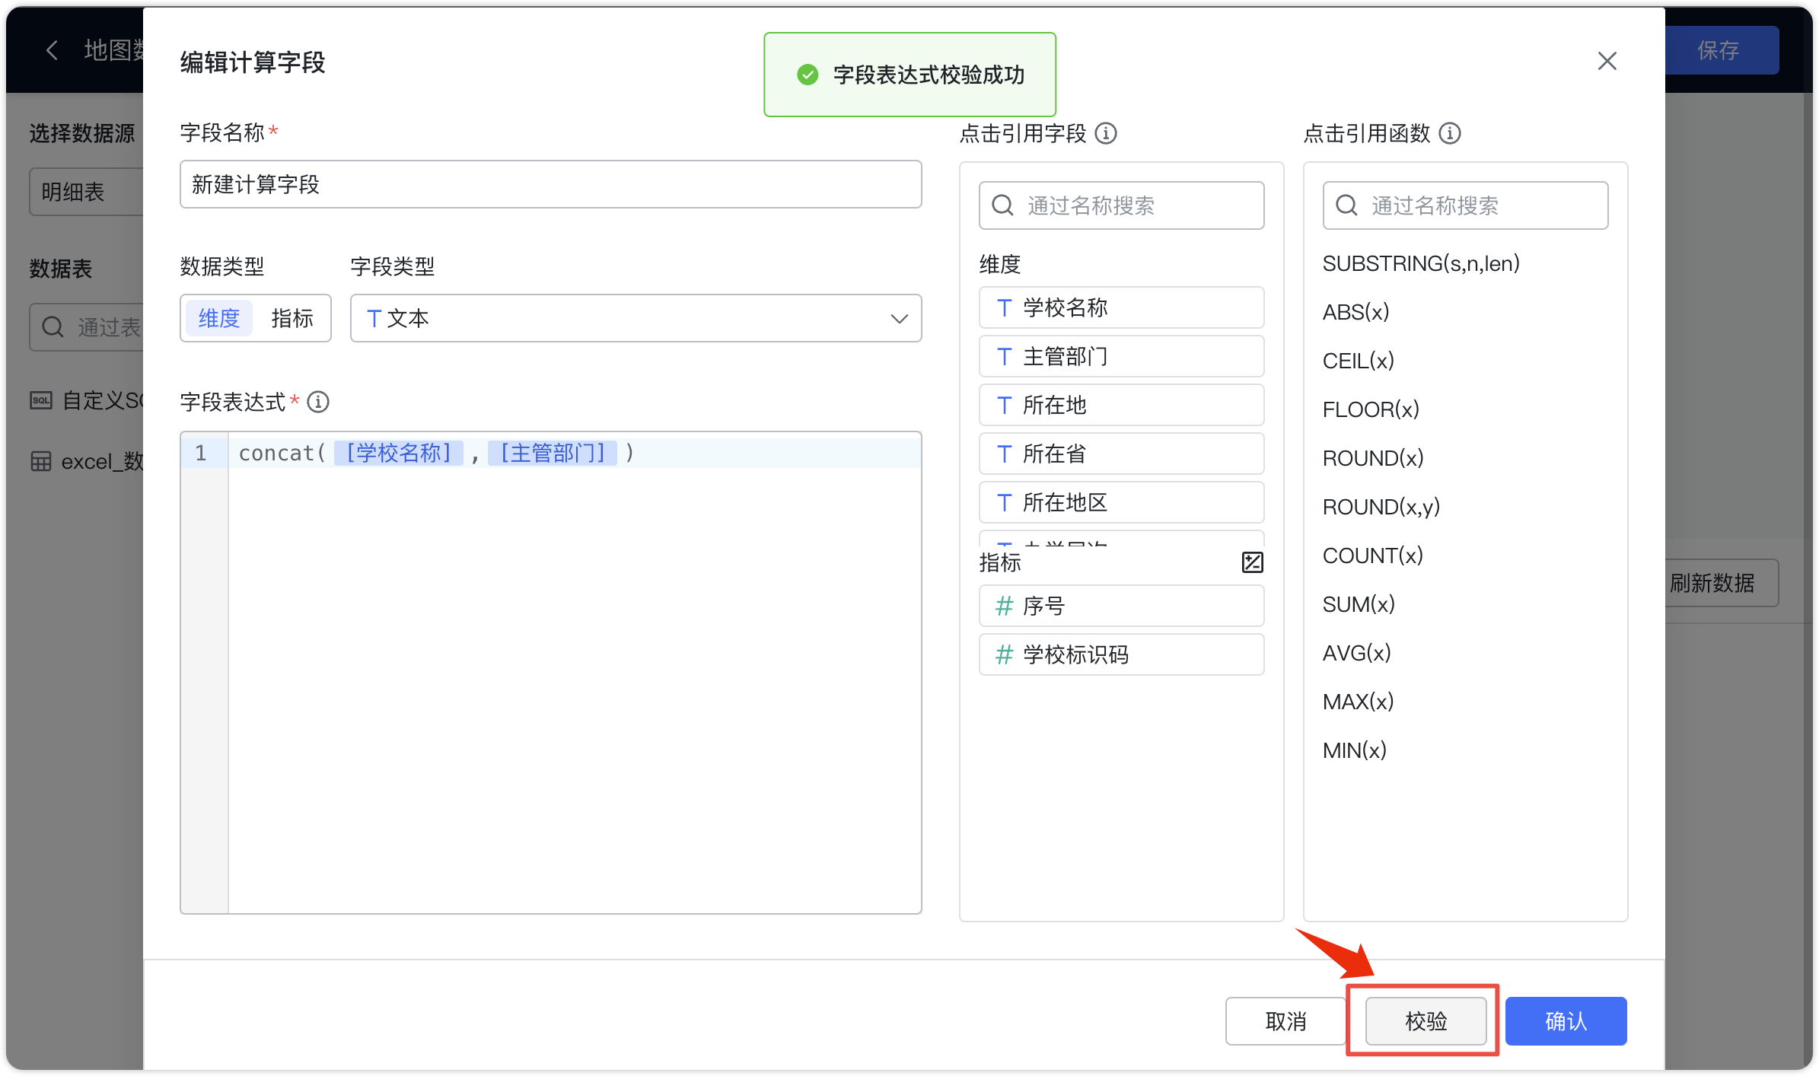Click the [学校名称] token in expression
1819x1076 pixels.
tap(399, 453)
